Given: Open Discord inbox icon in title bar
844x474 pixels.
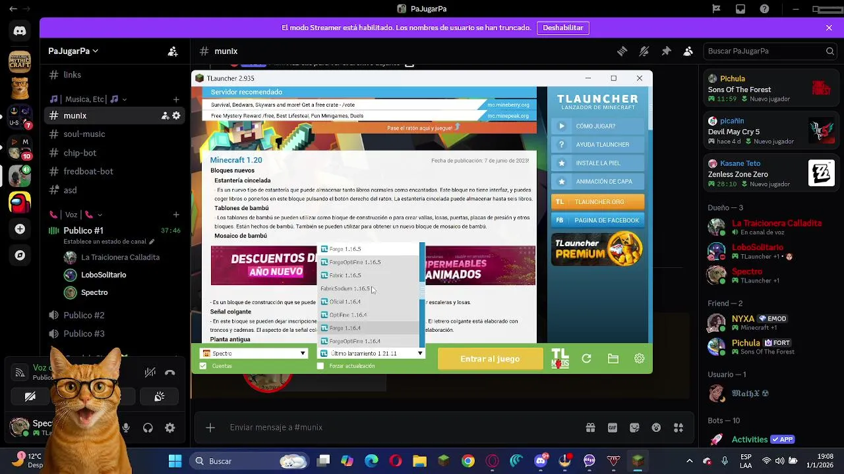Looking at the screenshot, I should (740, 9).
